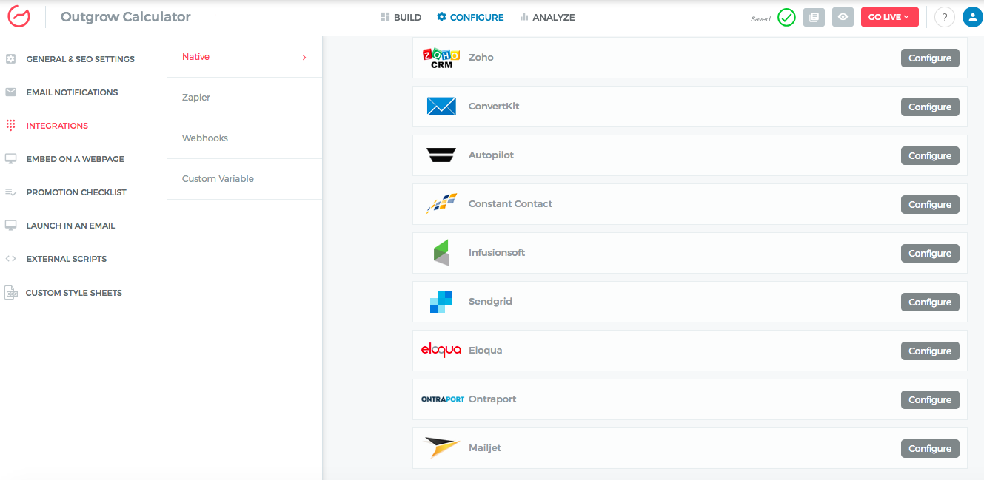Click the Autopilot name label

point(491,155)
